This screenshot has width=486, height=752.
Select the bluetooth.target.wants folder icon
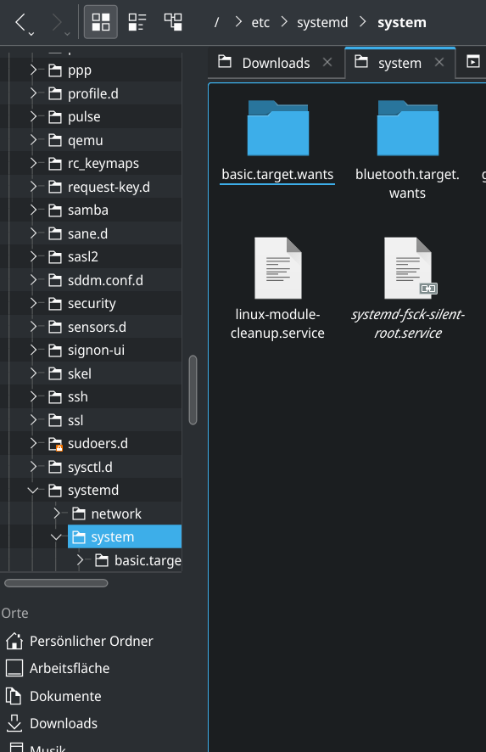(x=407, y=128)
